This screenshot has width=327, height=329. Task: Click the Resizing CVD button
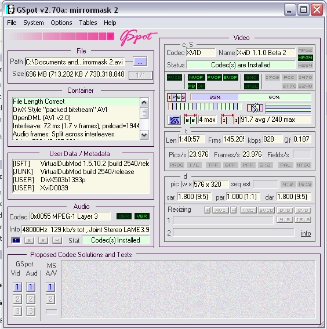303,210
